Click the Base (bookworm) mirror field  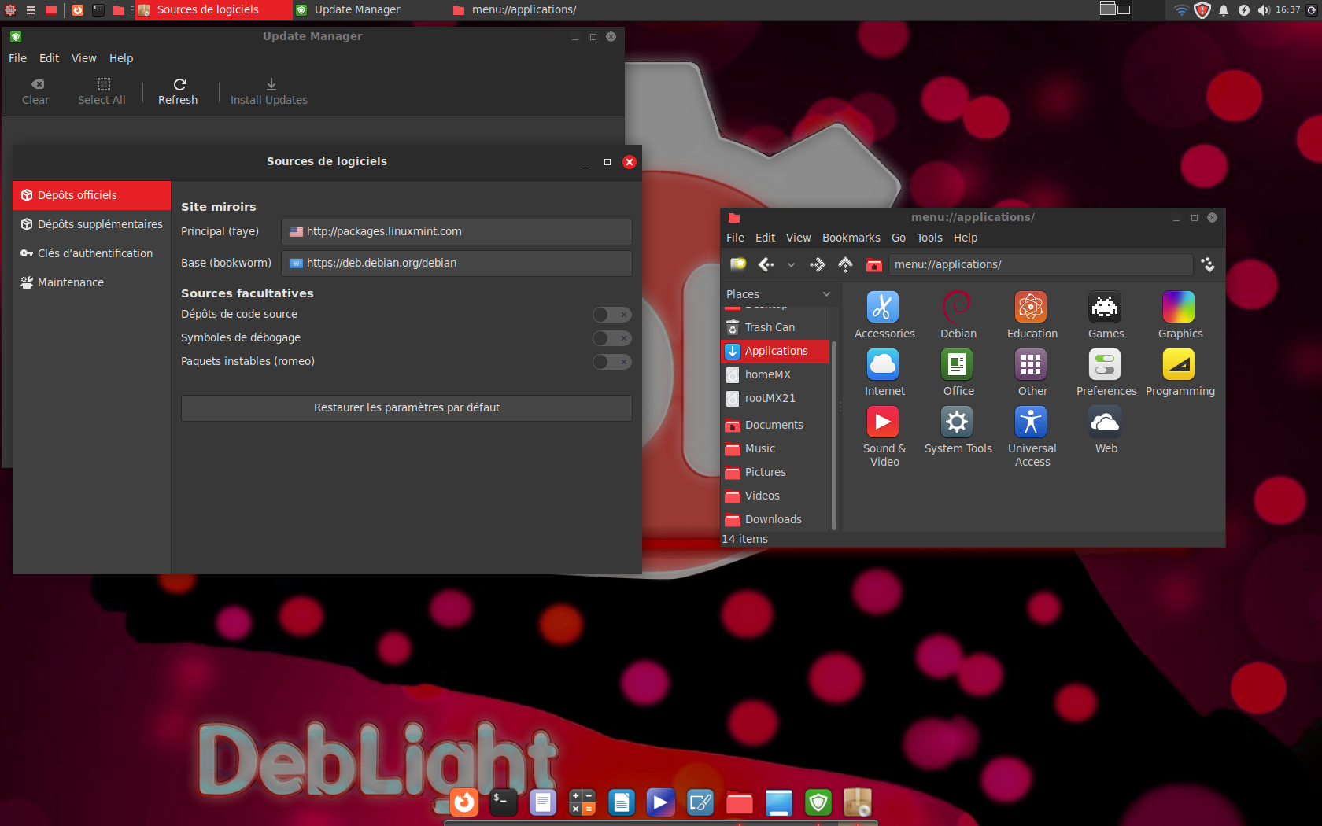pos(456,263)
